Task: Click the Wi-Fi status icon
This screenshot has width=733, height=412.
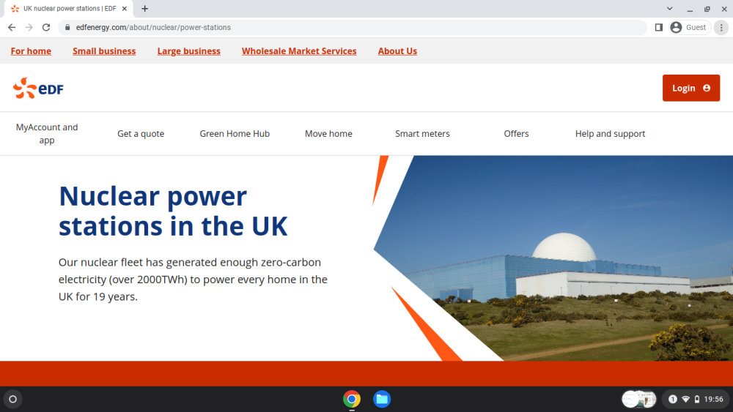Action: (x=686, y=399)
